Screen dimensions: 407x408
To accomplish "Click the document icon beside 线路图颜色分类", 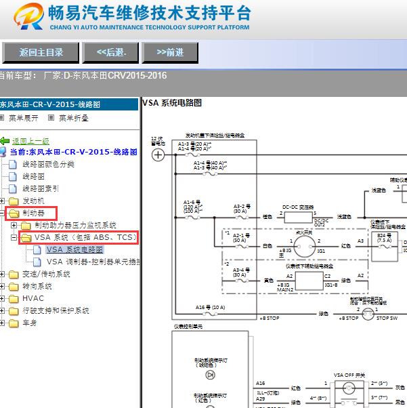I will click(x=13, y=165).
